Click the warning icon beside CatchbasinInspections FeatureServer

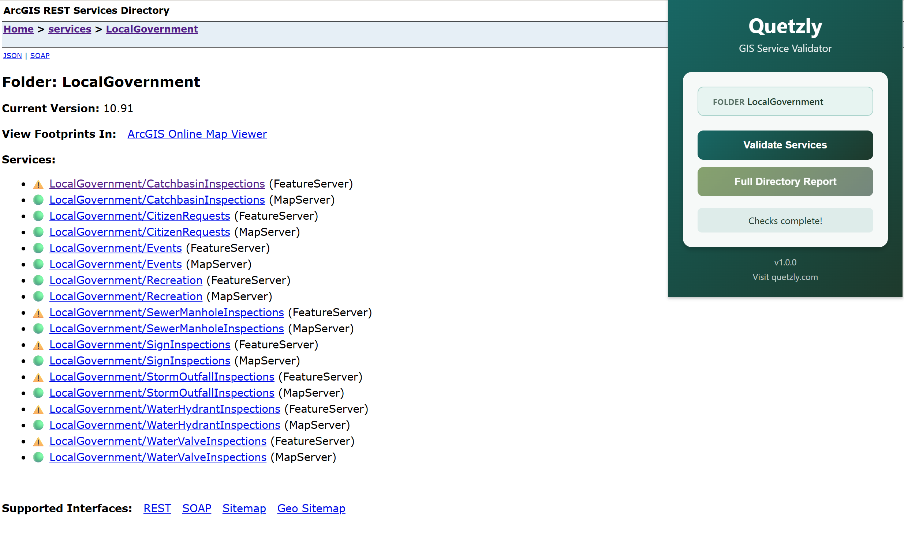[38, 184]
